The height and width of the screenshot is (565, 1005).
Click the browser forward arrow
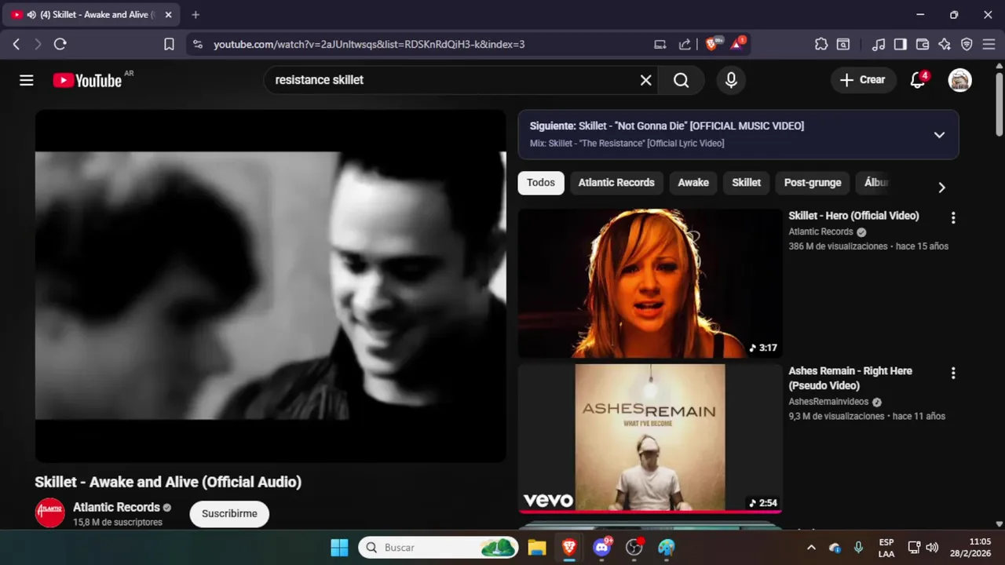(x=38, y=45)
